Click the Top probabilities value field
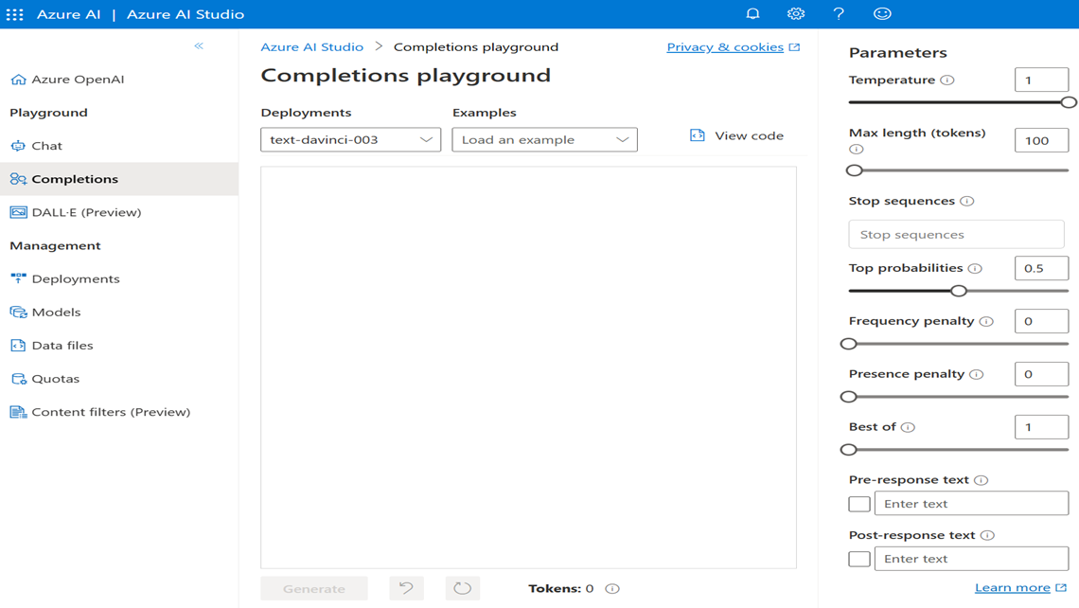The height and width of the screenshot is (608, 1079). tap(1041, 269)
